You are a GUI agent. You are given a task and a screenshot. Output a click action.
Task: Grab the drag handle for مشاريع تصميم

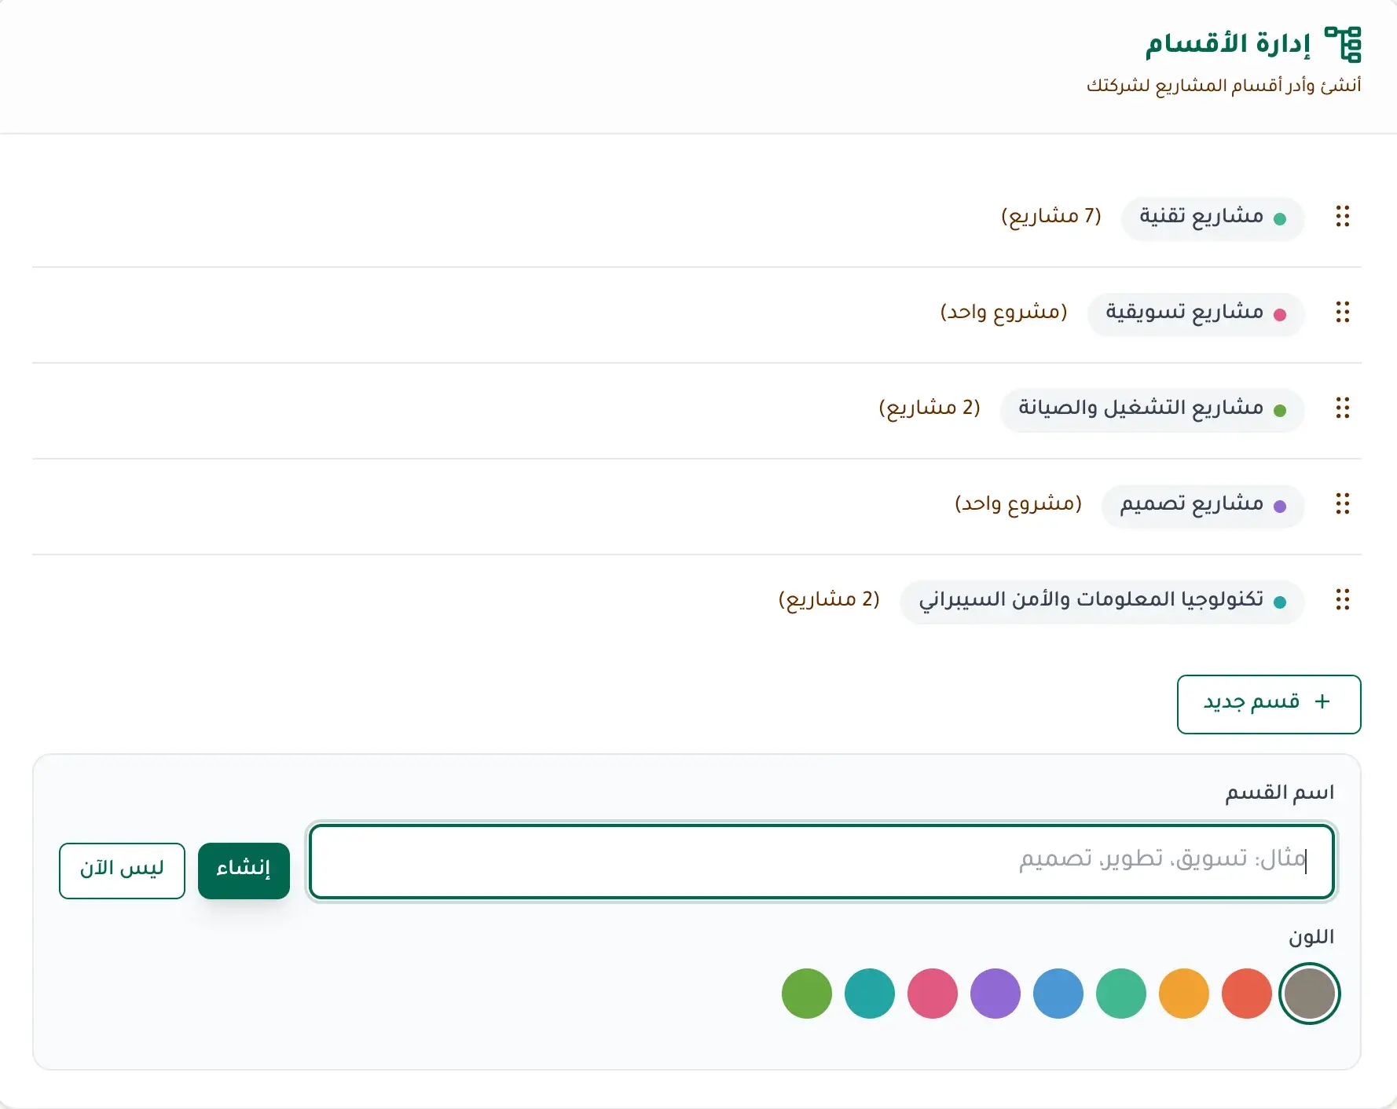pyautogui.click(x=1343, y=504)
